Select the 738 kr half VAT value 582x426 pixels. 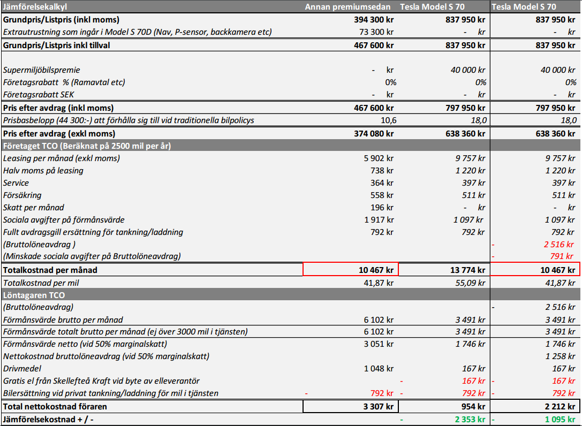point(382,170)
